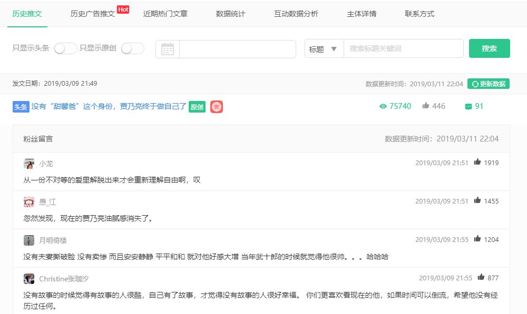Screen dimensions: 527x314
Task: Click the thumbs-up icon on 小龙's comment
Action: (477, 162)
